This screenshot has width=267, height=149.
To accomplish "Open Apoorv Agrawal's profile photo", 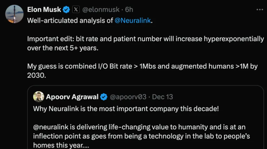I will pos(38,97).
